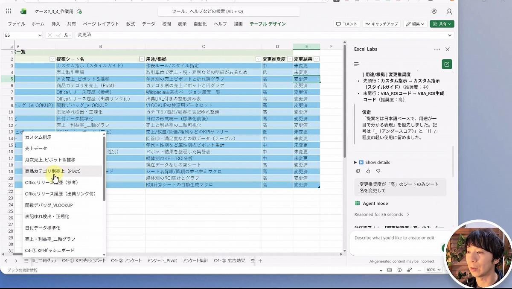Open the 編集 mode dropdown
Image resolution: width=512 pixels, height=289 pixels.
[416, 24]
